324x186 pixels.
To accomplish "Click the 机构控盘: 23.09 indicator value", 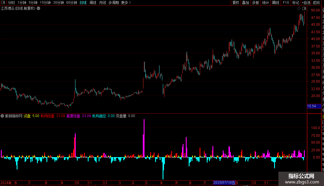I will (53, 116).
